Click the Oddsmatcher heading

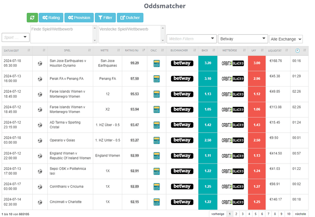pos(165,6)
